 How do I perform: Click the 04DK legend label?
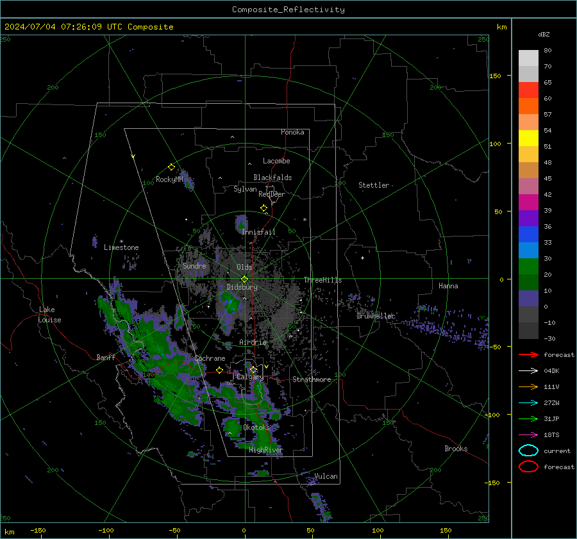coord(551,371)
